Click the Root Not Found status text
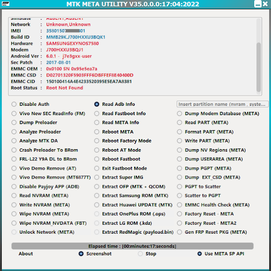The width and height of the screenshot is (271, 271). coord(65,88)
